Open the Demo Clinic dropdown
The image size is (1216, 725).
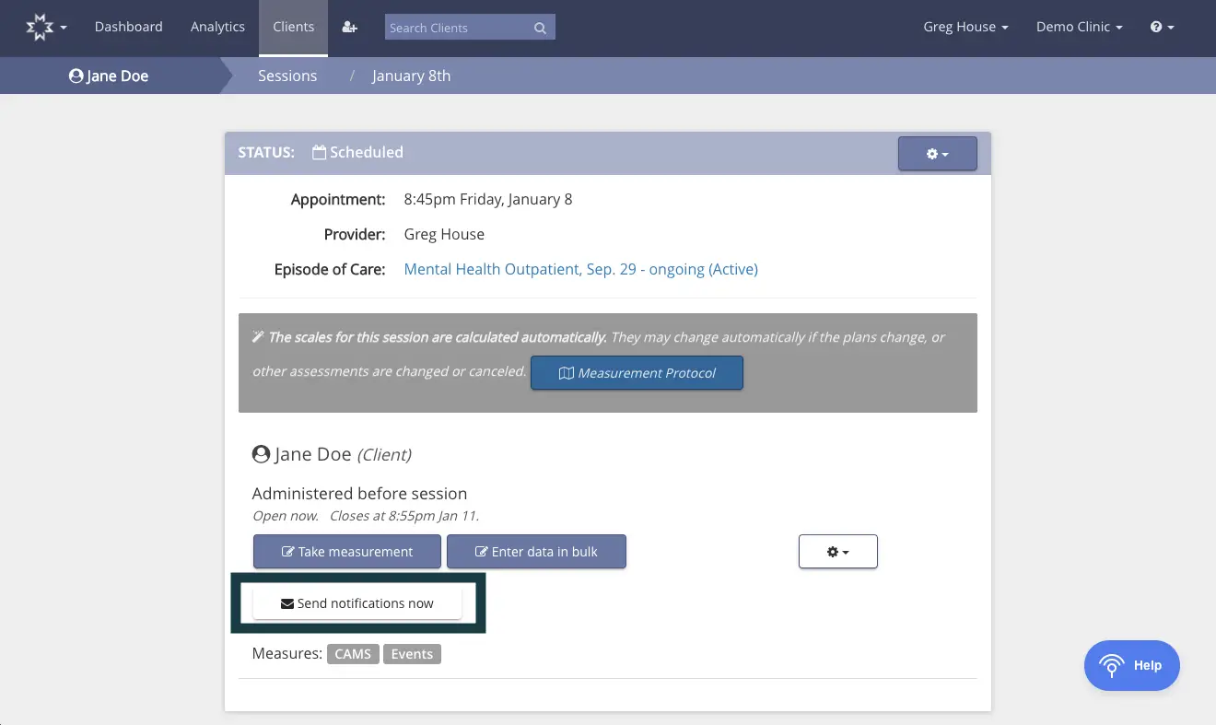tap(1079, 27)
